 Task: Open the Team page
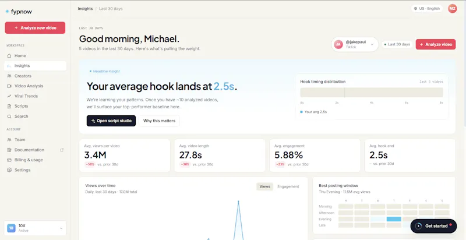click(35, 140)
